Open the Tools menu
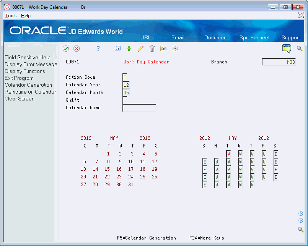308x246 pixels. coord(11,16)
